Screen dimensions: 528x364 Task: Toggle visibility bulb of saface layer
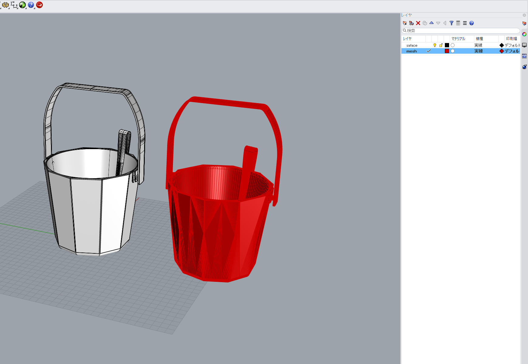435,45
